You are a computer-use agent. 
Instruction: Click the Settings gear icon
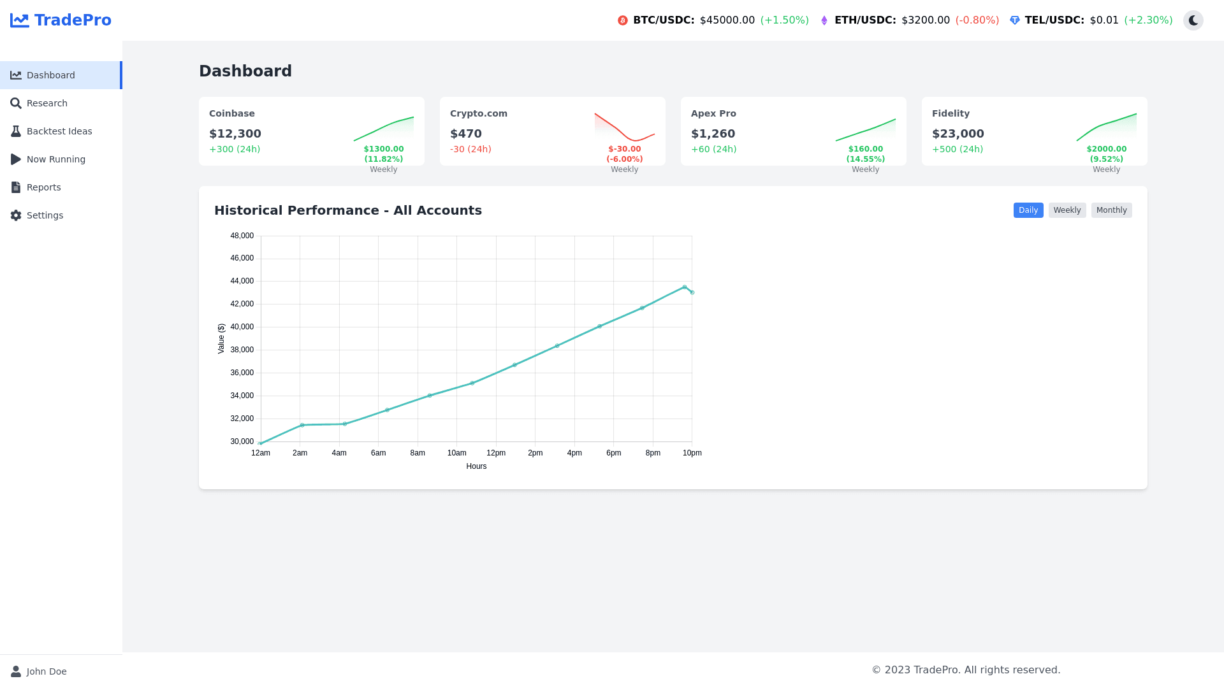coord(16,215)
